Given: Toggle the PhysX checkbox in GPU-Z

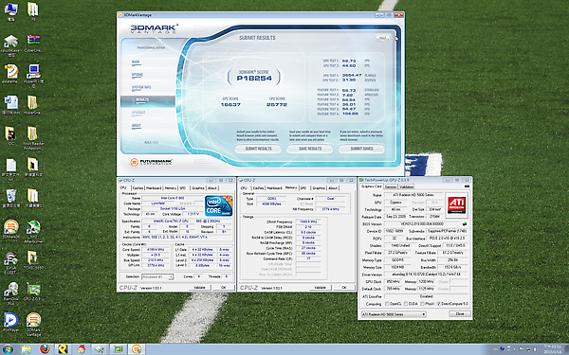Looking at the screenshot, I should [x=422, y=304].
